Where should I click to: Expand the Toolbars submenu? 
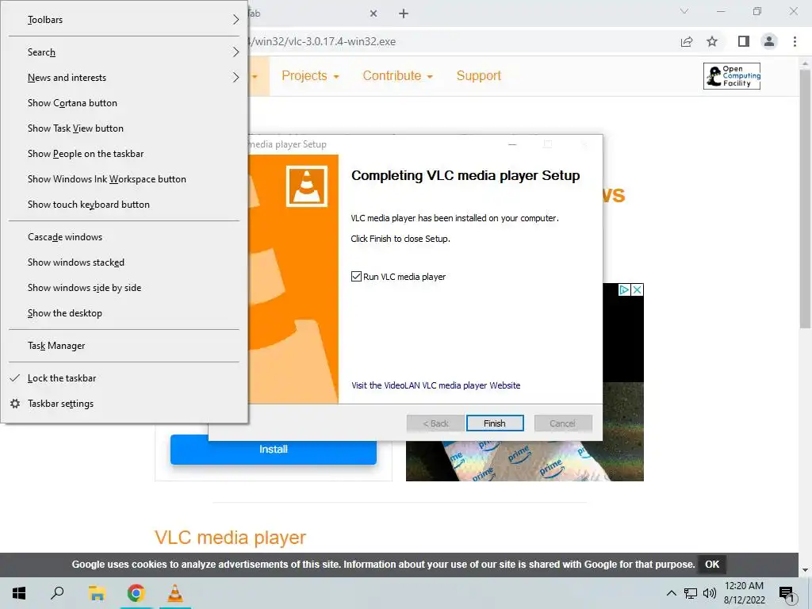pyautogui.click(x=124, y=20)
